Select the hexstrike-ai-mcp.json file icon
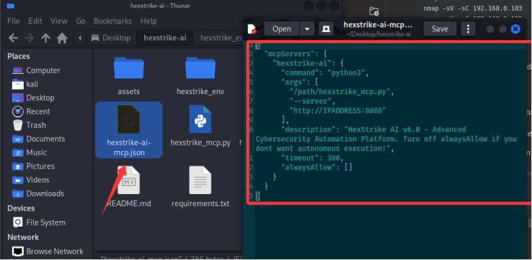This screenshot has height=260, width=532. click(129, 119)
